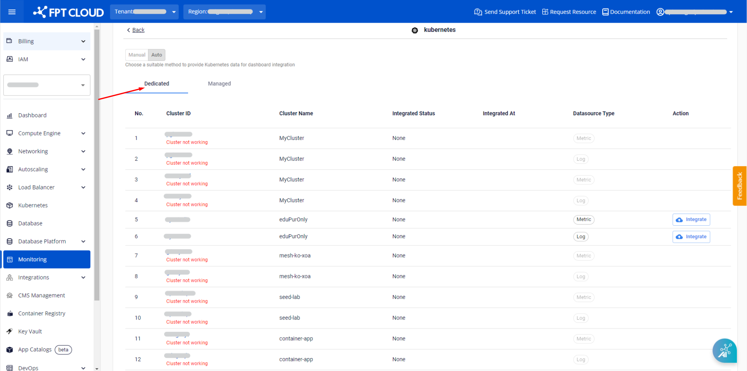The image size is (747, 371).
Task: Switch to Manual mode toggle
Action: pos(137,55)
